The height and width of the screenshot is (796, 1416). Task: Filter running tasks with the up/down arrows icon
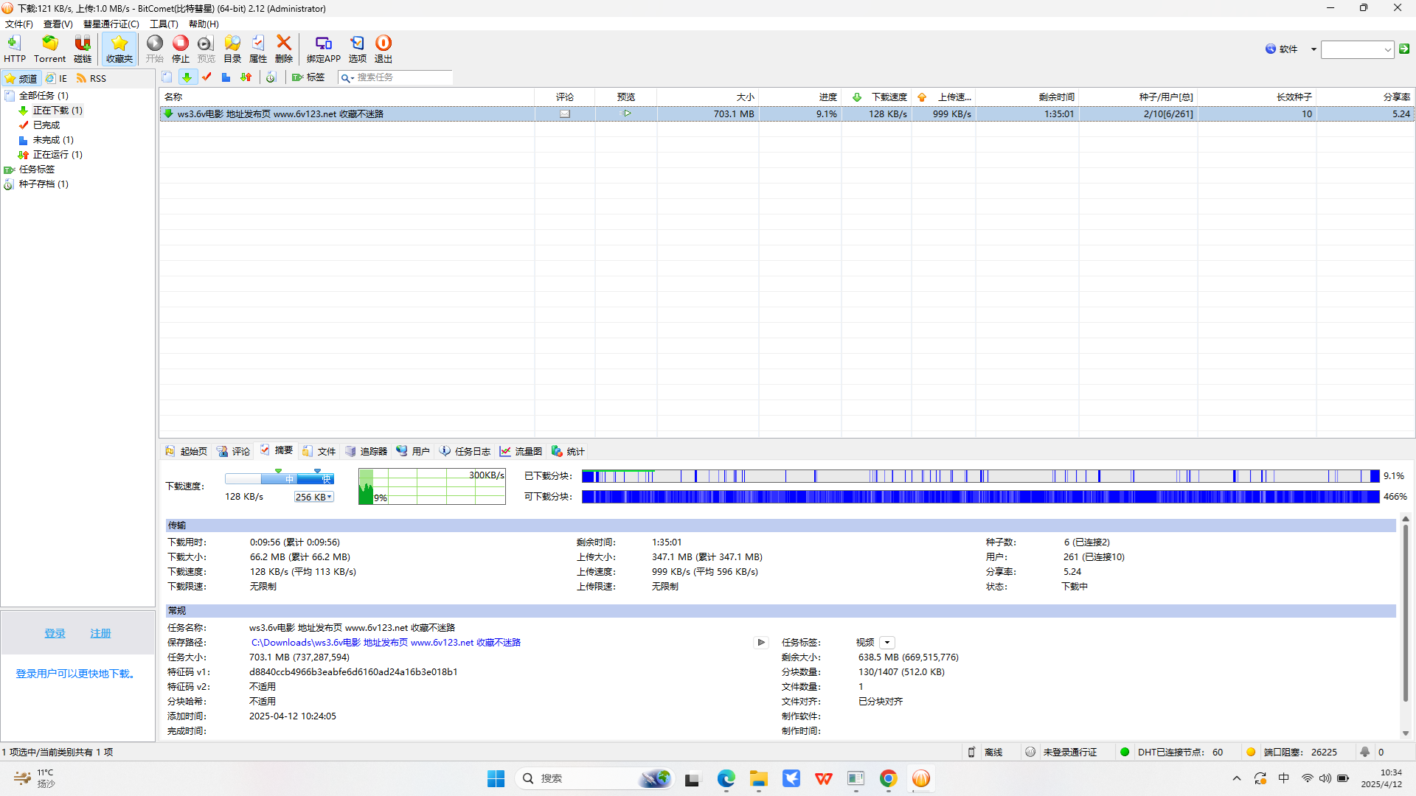click(246, 77)
